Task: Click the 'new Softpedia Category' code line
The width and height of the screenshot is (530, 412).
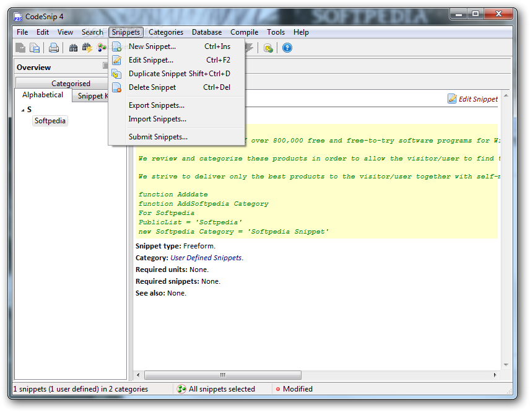Action: point(233,232)
